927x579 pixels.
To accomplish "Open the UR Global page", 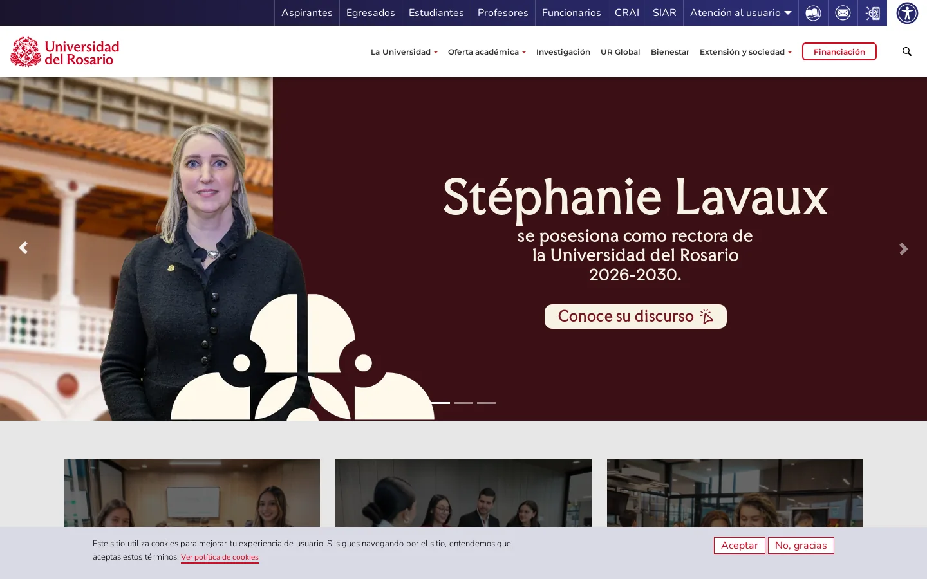I will click(621, 52).
